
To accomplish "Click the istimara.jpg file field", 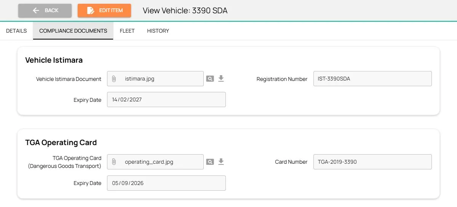I will click(x=155, y=79).
